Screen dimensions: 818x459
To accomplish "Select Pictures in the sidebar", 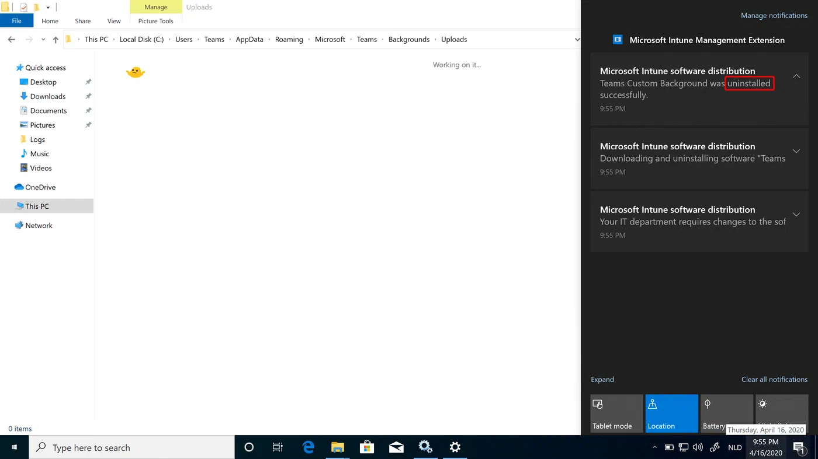I will (42, 125).
